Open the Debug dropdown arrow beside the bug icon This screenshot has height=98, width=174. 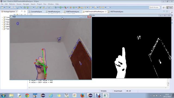[58, 7]
